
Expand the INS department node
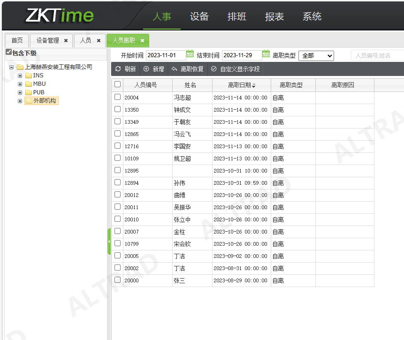tap(20, 76)
